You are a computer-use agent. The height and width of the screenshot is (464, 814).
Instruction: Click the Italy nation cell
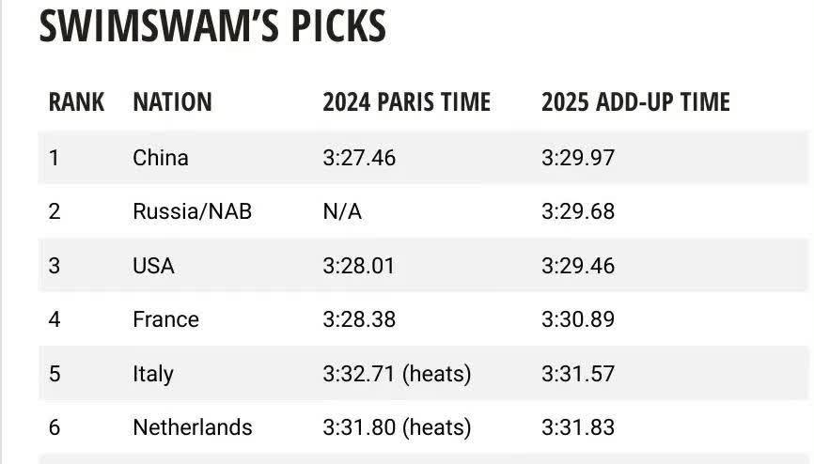152,374
